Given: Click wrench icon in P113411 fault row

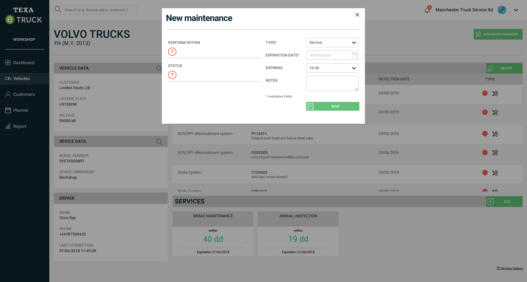Looking at the screenshot, I should pyautogui.click(x=495, y=134).
